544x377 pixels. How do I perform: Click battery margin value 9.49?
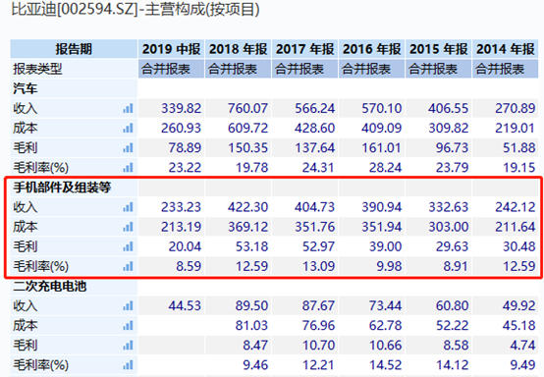pos(522,365)
